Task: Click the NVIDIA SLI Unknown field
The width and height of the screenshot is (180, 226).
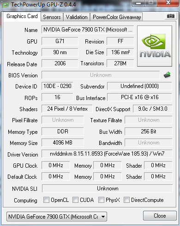Action: [108, 188]
